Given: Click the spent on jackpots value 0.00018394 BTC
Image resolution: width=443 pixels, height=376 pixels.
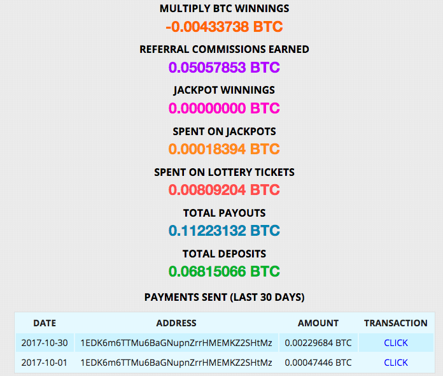Looking at the screenshot, I should pos(224,149).
